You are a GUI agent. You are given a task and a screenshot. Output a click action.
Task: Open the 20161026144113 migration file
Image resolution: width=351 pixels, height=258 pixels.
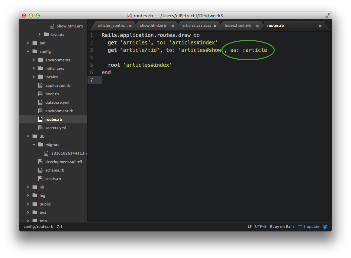[x=69, y=153]
